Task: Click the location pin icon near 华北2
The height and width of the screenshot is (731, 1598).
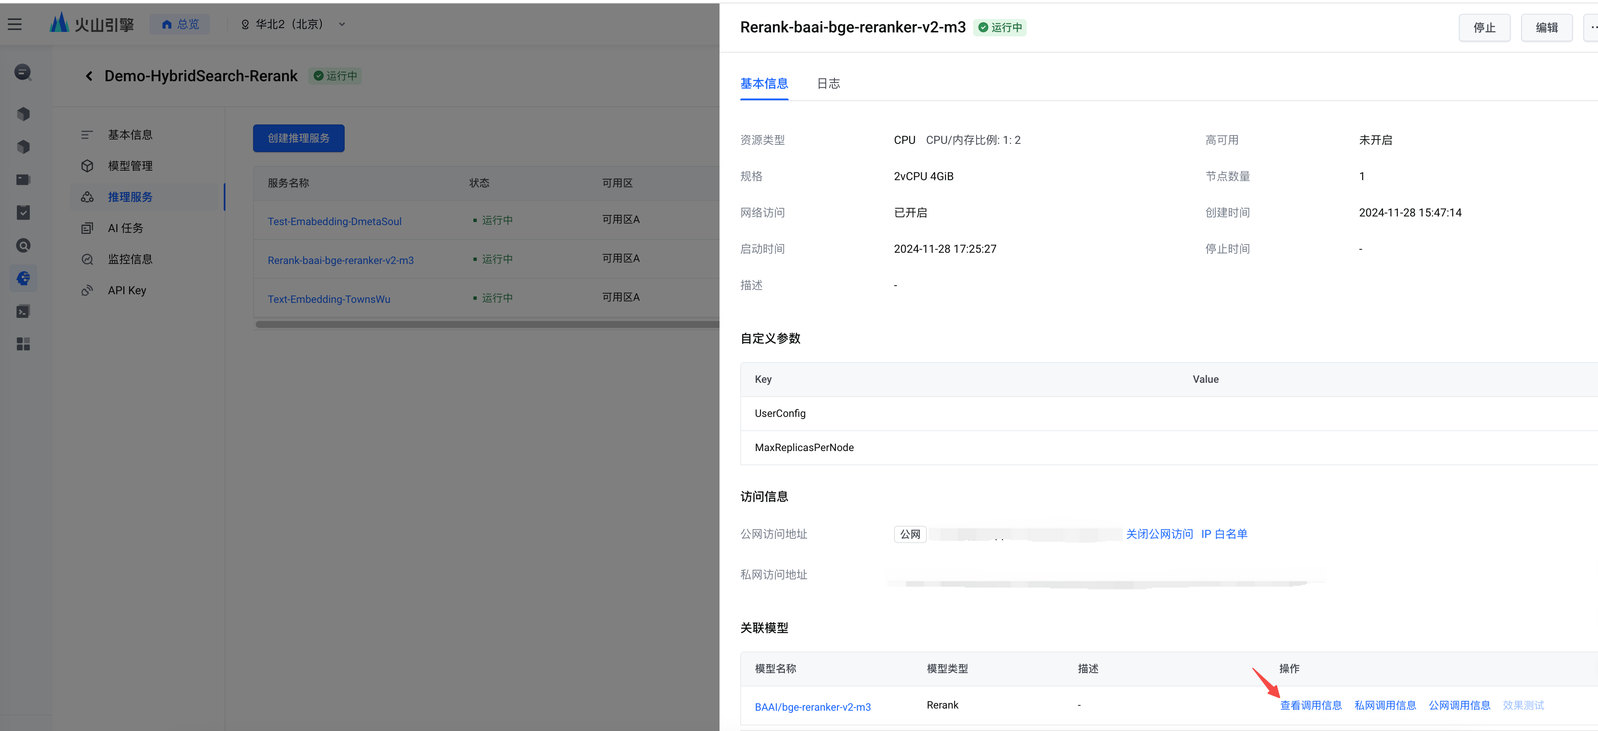Action: tap(245, 24)
